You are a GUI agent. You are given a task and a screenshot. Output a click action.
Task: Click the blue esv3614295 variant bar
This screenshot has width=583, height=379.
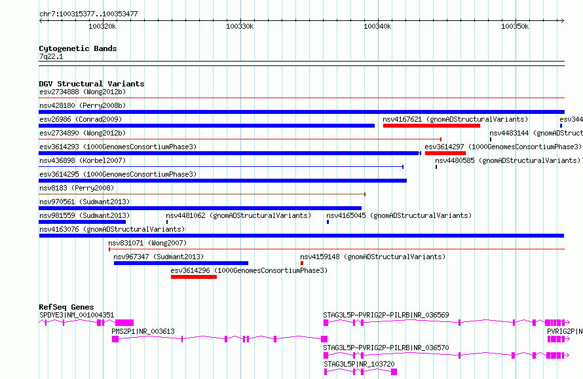(x=223, y=181)
